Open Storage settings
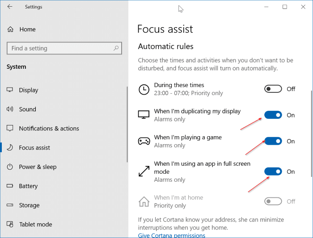This screenshot has width=313, height=238. coord(29,205)
